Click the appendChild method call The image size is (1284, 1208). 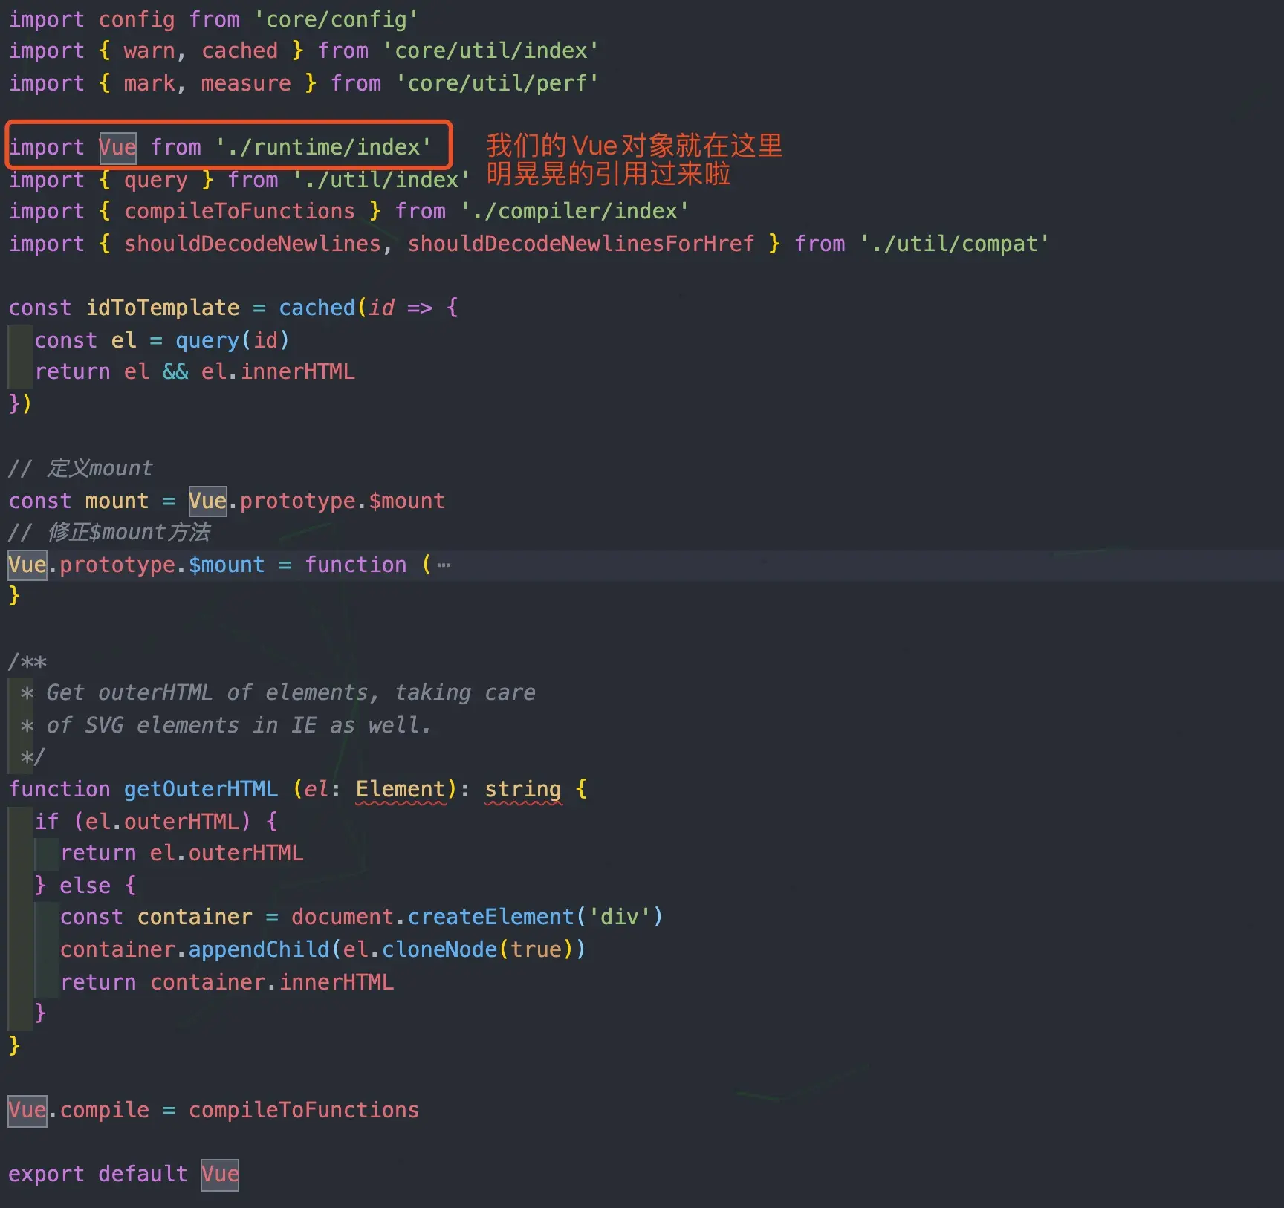pyautogui.click(x=259, y=949)
